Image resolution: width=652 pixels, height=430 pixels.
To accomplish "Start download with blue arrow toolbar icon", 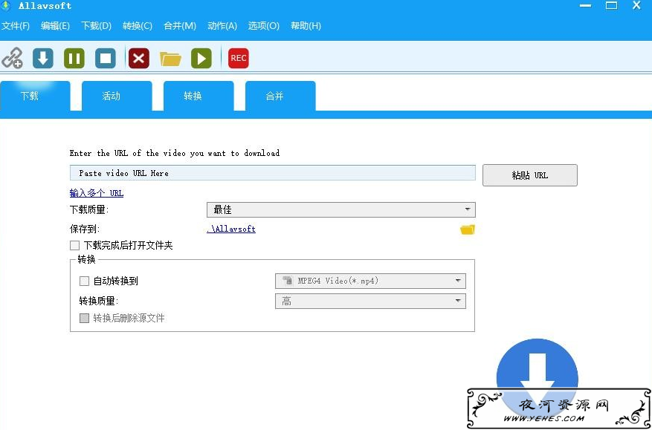I will (43, 58).
